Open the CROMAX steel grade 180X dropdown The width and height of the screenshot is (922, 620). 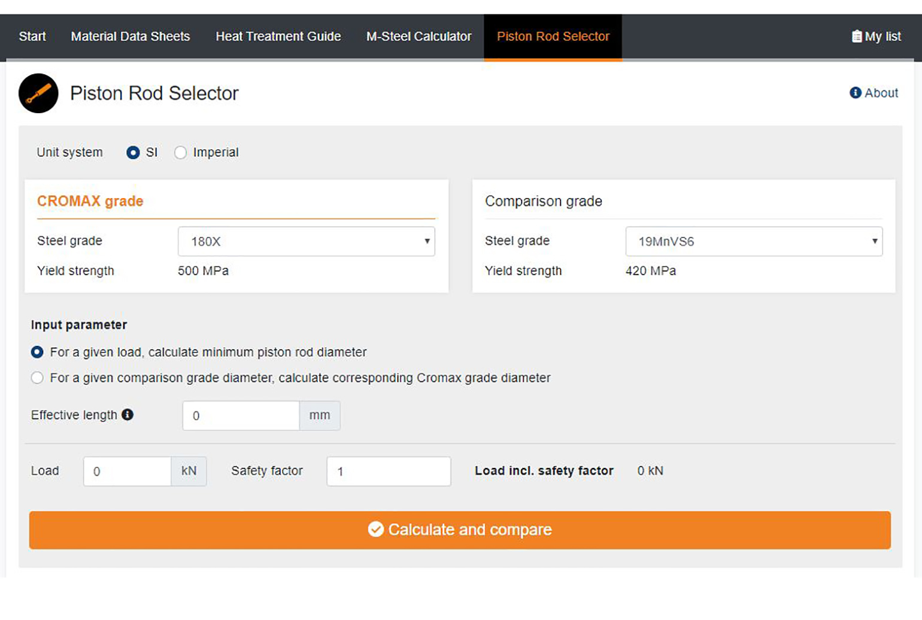point(306,242)
